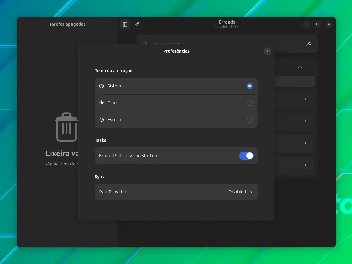352x264 pixels.
Task: Click the Sync Provider label
Action: 113,192
